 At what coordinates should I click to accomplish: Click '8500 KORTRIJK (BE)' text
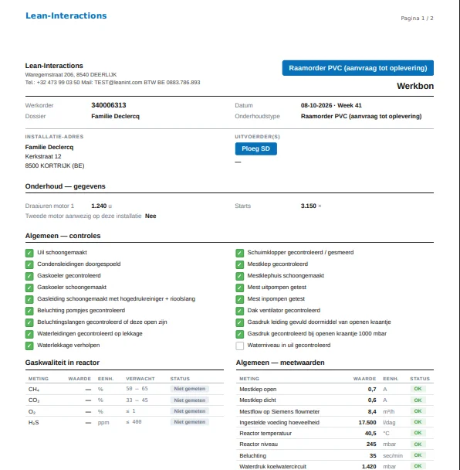click(x=55, y=165)
